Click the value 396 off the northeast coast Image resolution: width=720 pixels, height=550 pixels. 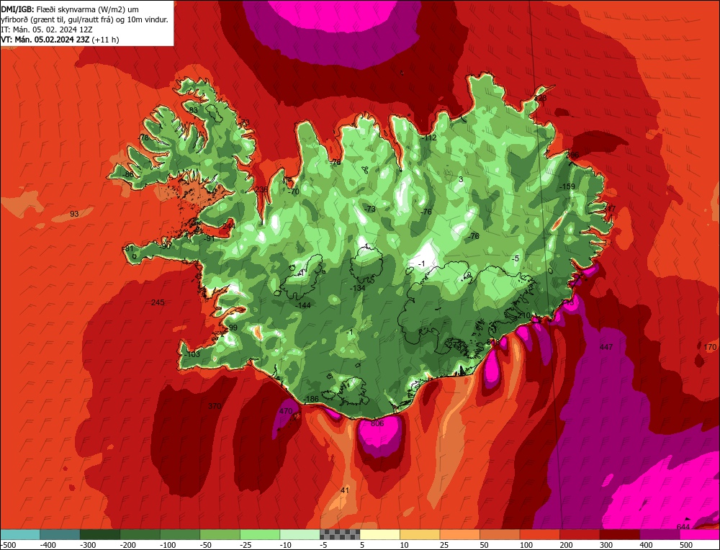point(572,155)
